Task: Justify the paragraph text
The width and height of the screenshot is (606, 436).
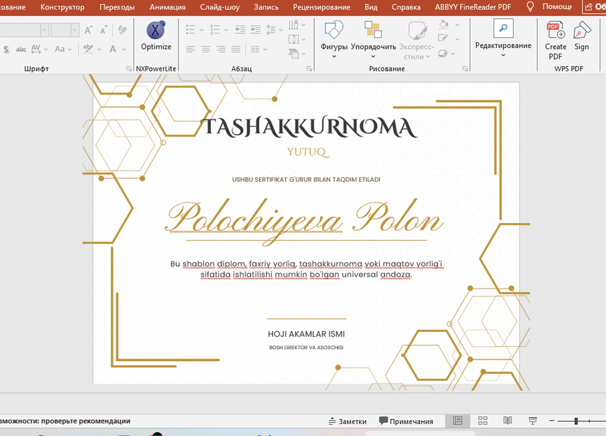Action: (236, 49)
